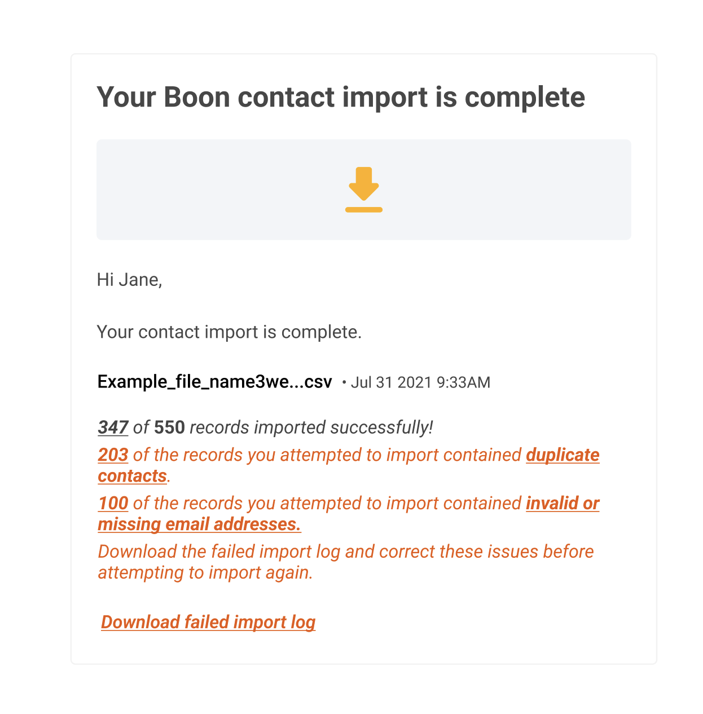Open the underlined 203 duplicates count
The width and height of the screenshot is (703, 714).
(x=113, y=455)
